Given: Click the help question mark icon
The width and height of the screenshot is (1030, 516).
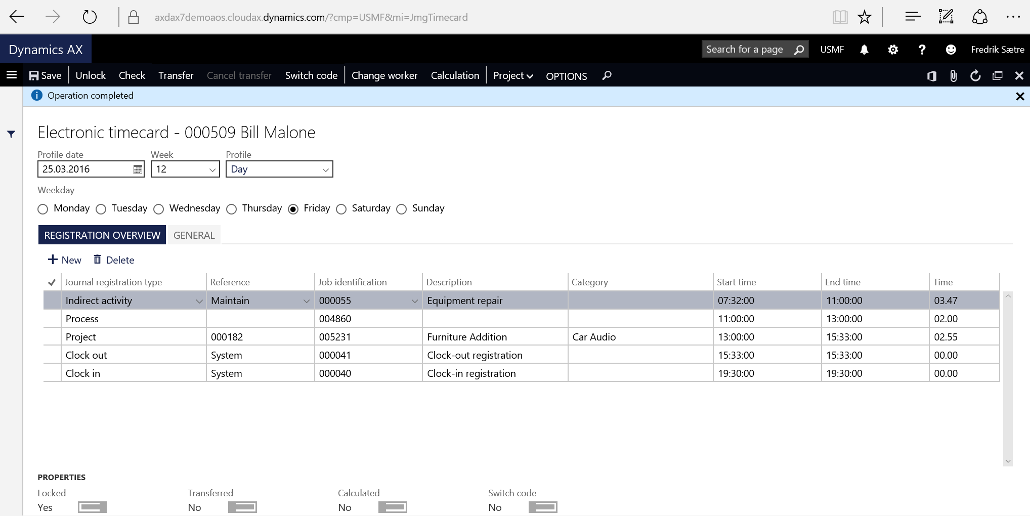Looking at the screenshot, I should point(922,50).
